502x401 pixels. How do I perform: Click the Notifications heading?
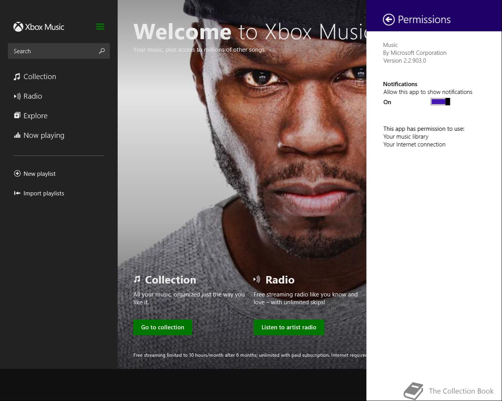point(400,84)
